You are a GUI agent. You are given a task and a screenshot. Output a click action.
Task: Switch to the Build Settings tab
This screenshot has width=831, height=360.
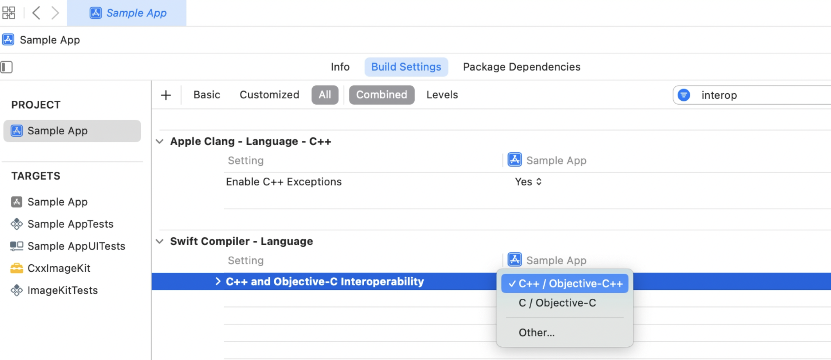pyautogui.click(x=406, y=67)
